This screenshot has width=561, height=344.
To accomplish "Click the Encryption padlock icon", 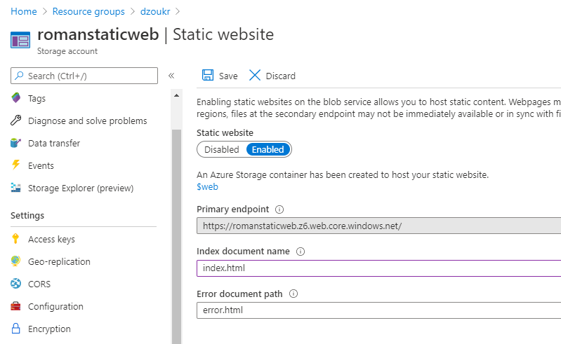I will coord(16,329).
